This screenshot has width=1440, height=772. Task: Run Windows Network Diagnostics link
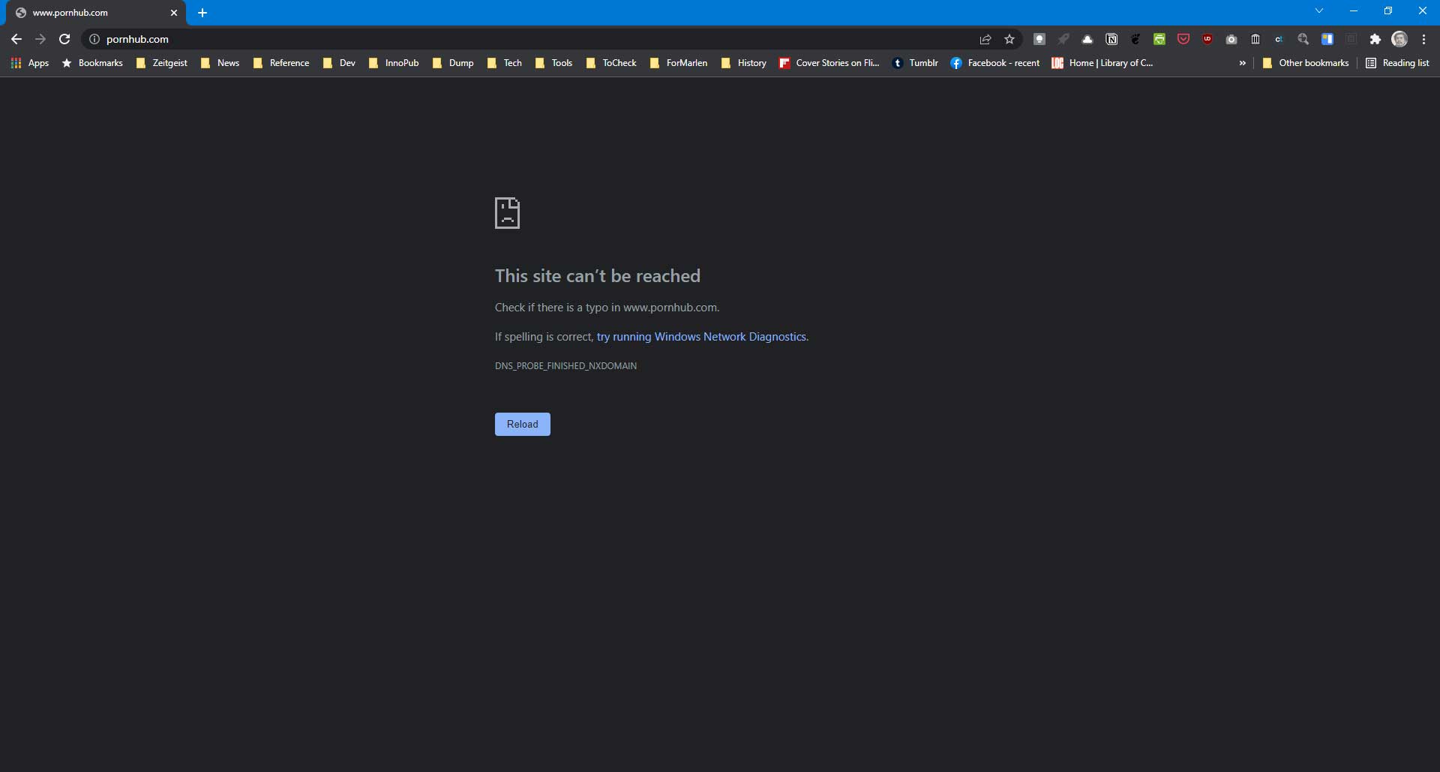(x=702, y=337)
